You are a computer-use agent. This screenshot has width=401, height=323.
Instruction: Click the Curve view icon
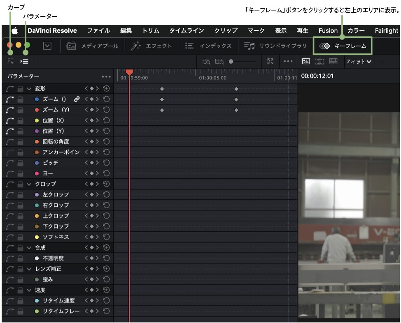(11, 61)
